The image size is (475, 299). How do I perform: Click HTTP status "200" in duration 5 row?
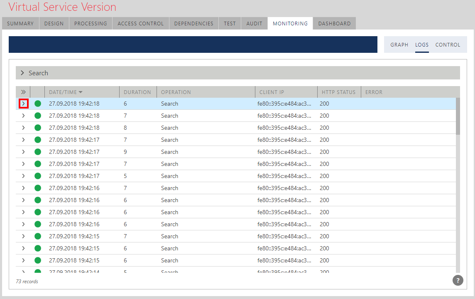coord(324,176)
